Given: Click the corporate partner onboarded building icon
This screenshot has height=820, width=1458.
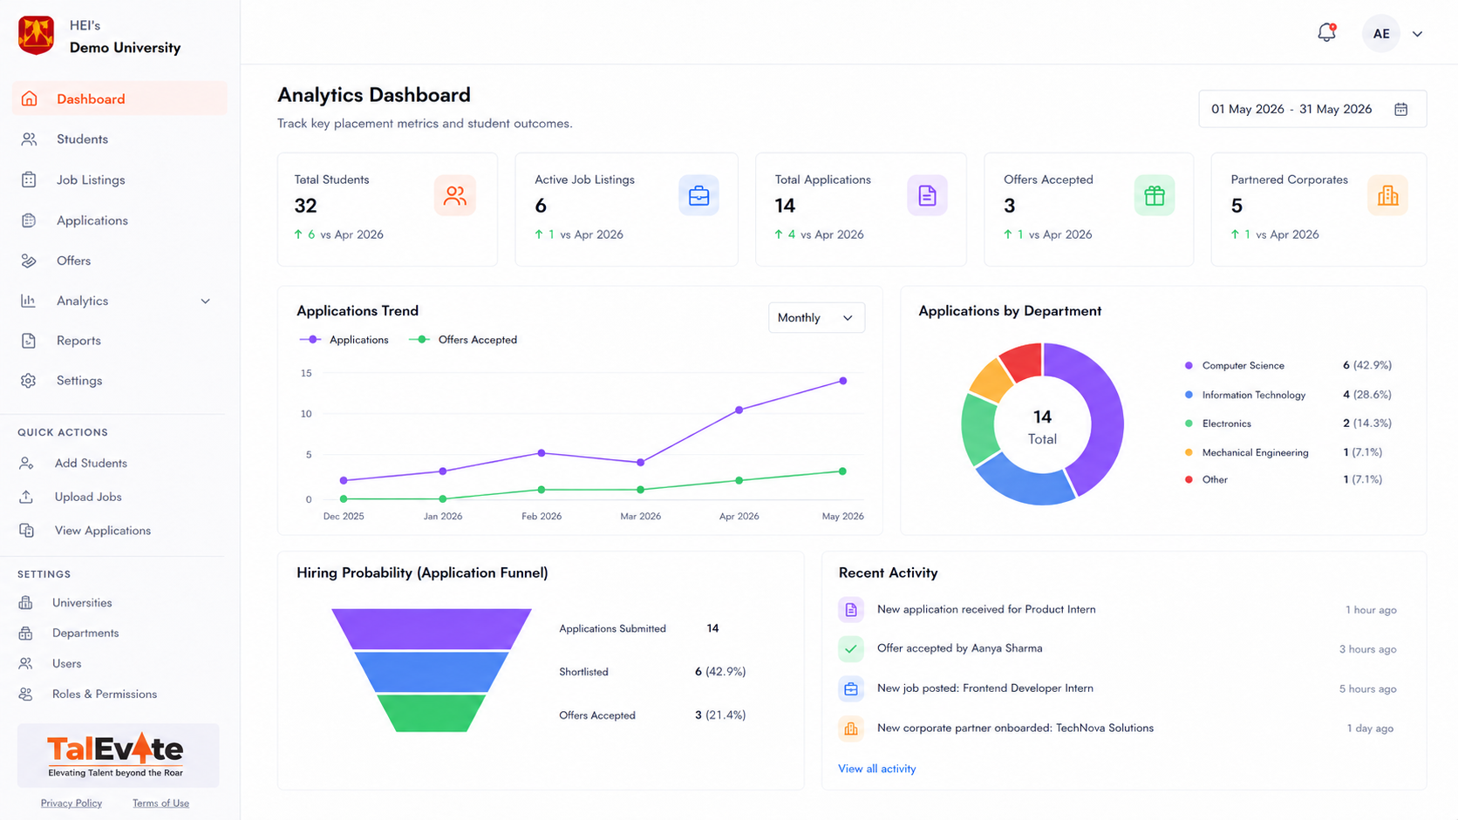Looking at the screenshot, I should click(851, 729).
